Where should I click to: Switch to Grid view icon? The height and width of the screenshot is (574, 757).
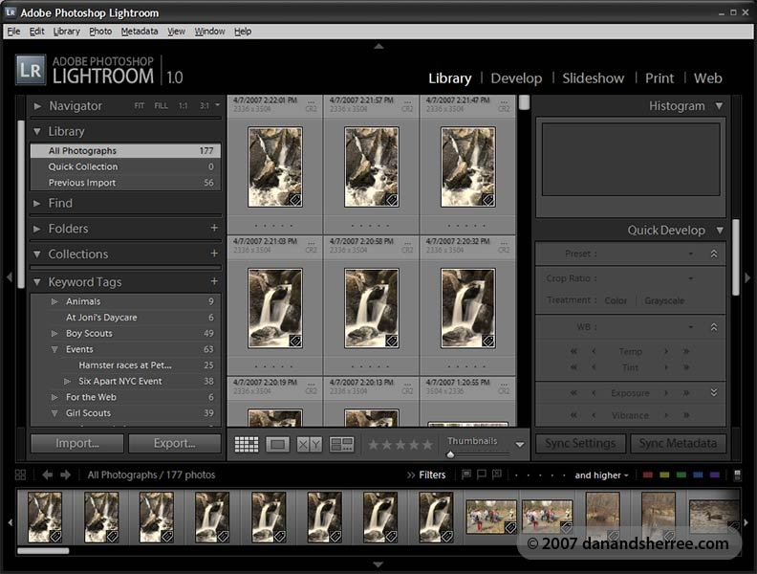[247, 444]
